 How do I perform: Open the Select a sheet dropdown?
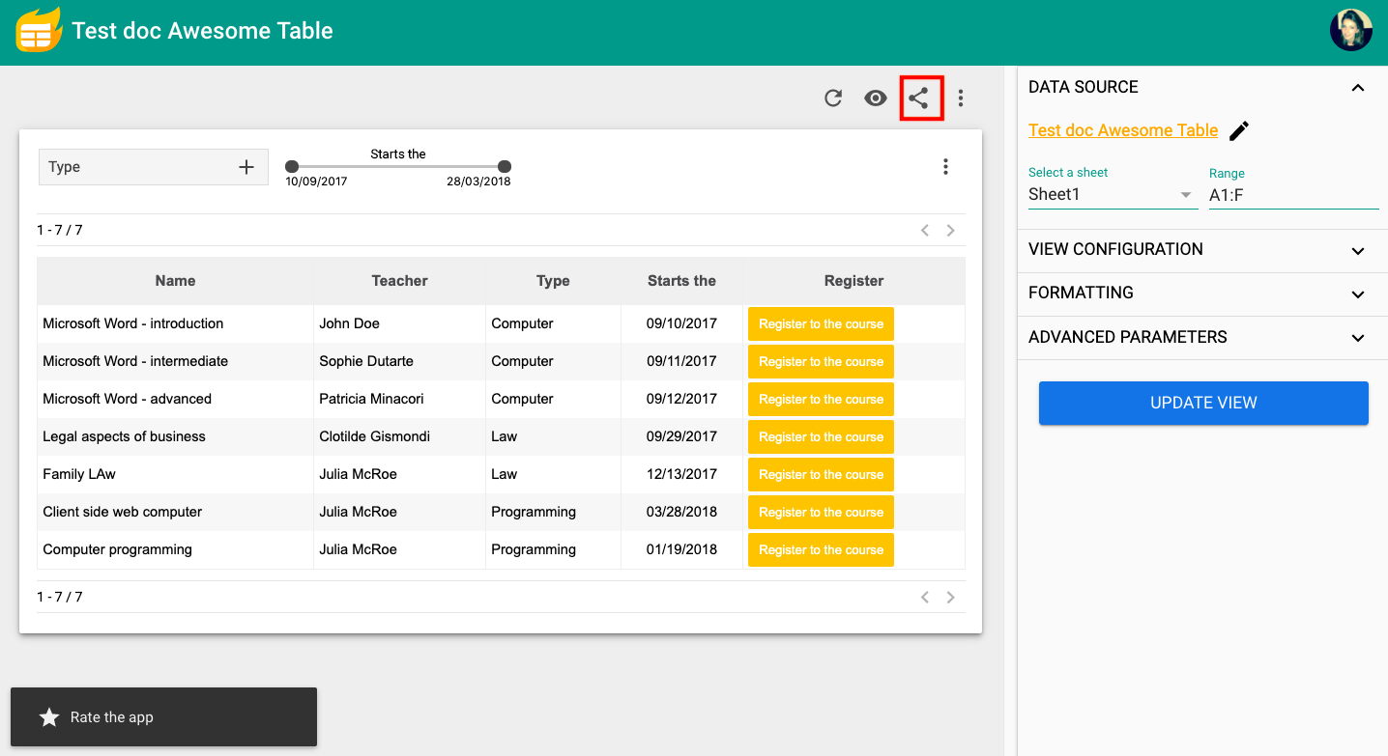click(1113, 194)
